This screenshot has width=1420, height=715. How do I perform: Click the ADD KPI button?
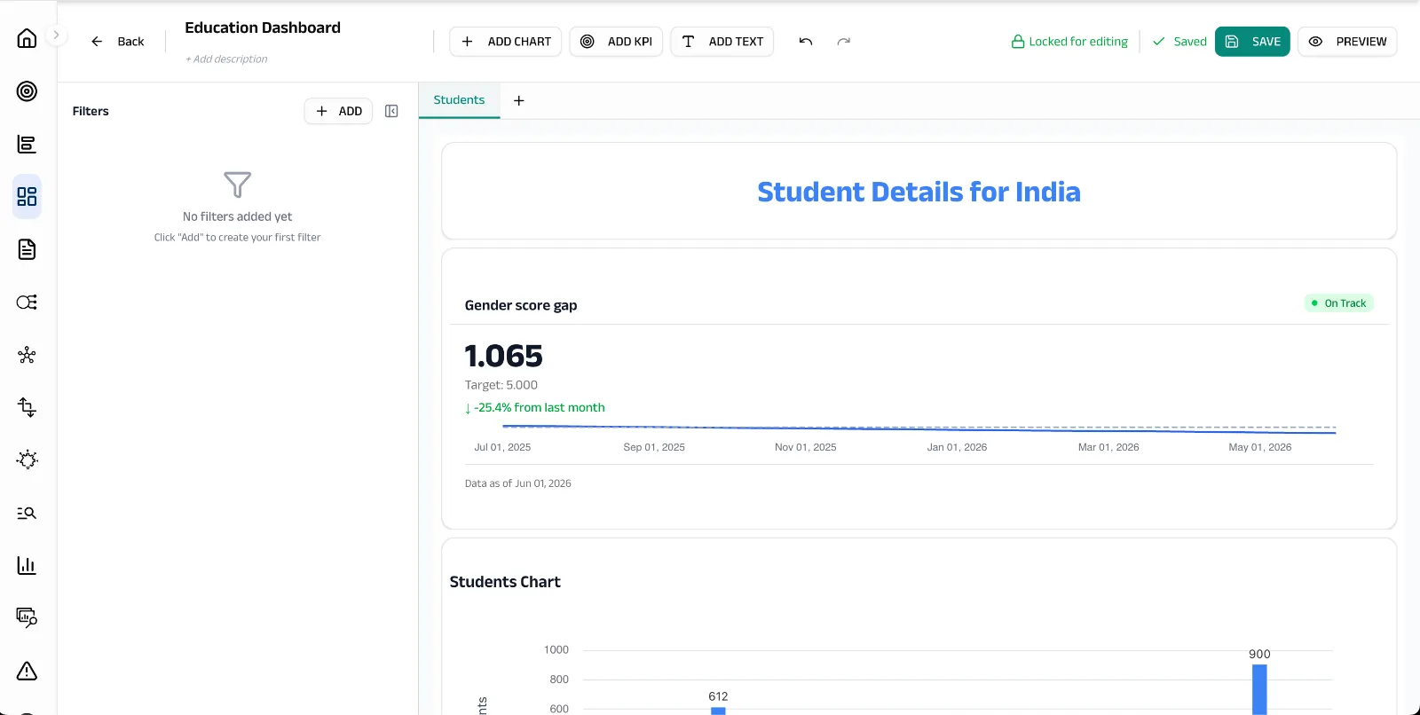(x=616, y=42)
